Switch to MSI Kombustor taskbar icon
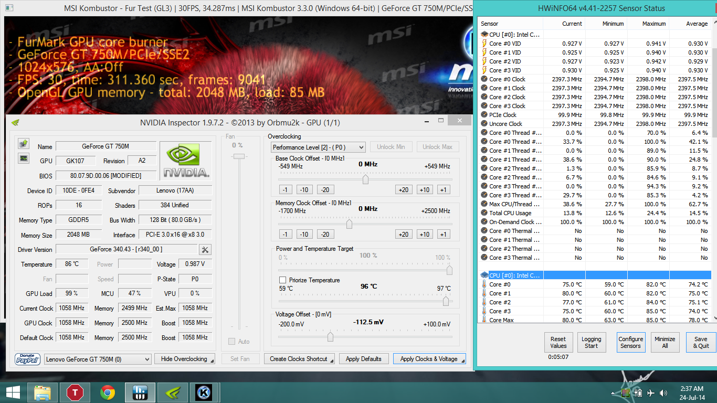The width and height of the screenshot is (717, 403). [x=204, y=393]
